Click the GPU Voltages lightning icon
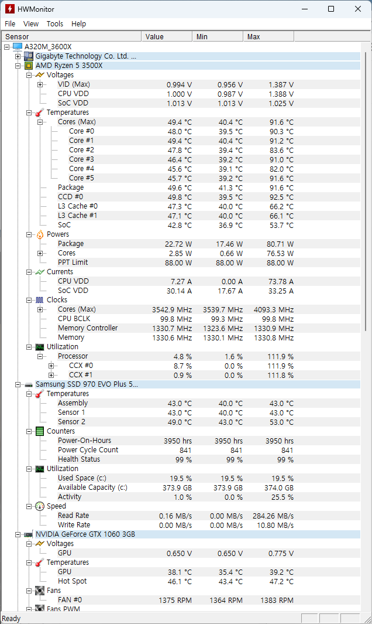 tap(40, 544)
